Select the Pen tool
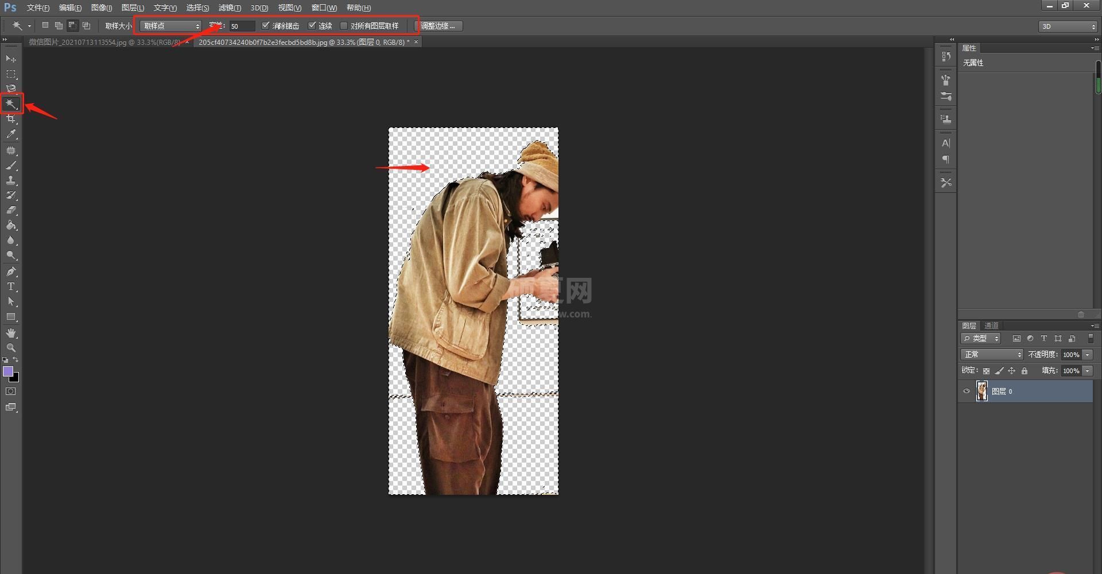 pyautogui.click(x=11, y=272)
